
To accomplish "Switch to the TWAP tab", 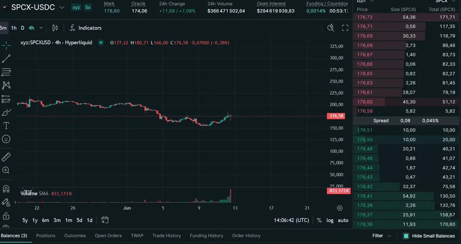I will [x=137, y=236].
